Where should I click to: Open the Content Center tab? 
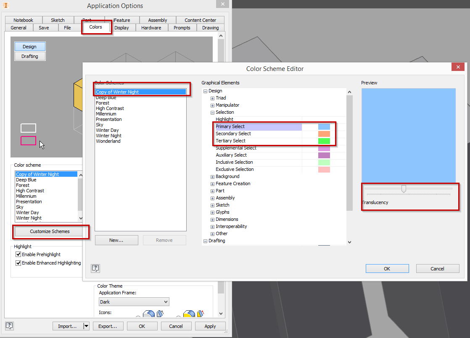(x=200, y=20)
